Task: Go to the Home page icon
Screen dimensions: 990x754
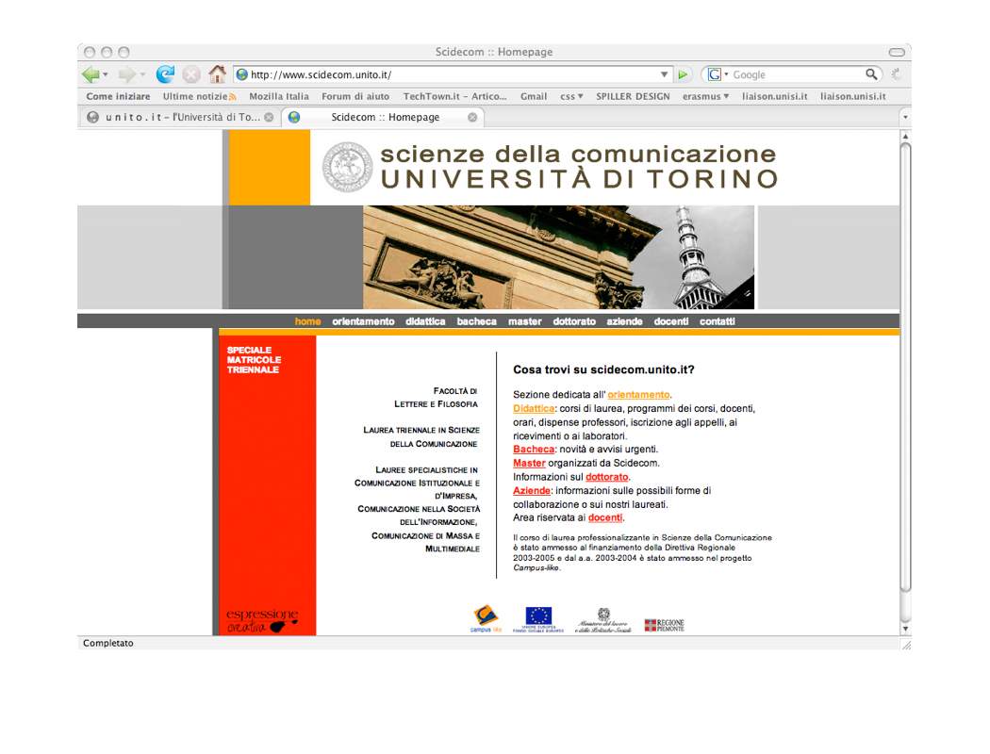Action: coord(217,74)
